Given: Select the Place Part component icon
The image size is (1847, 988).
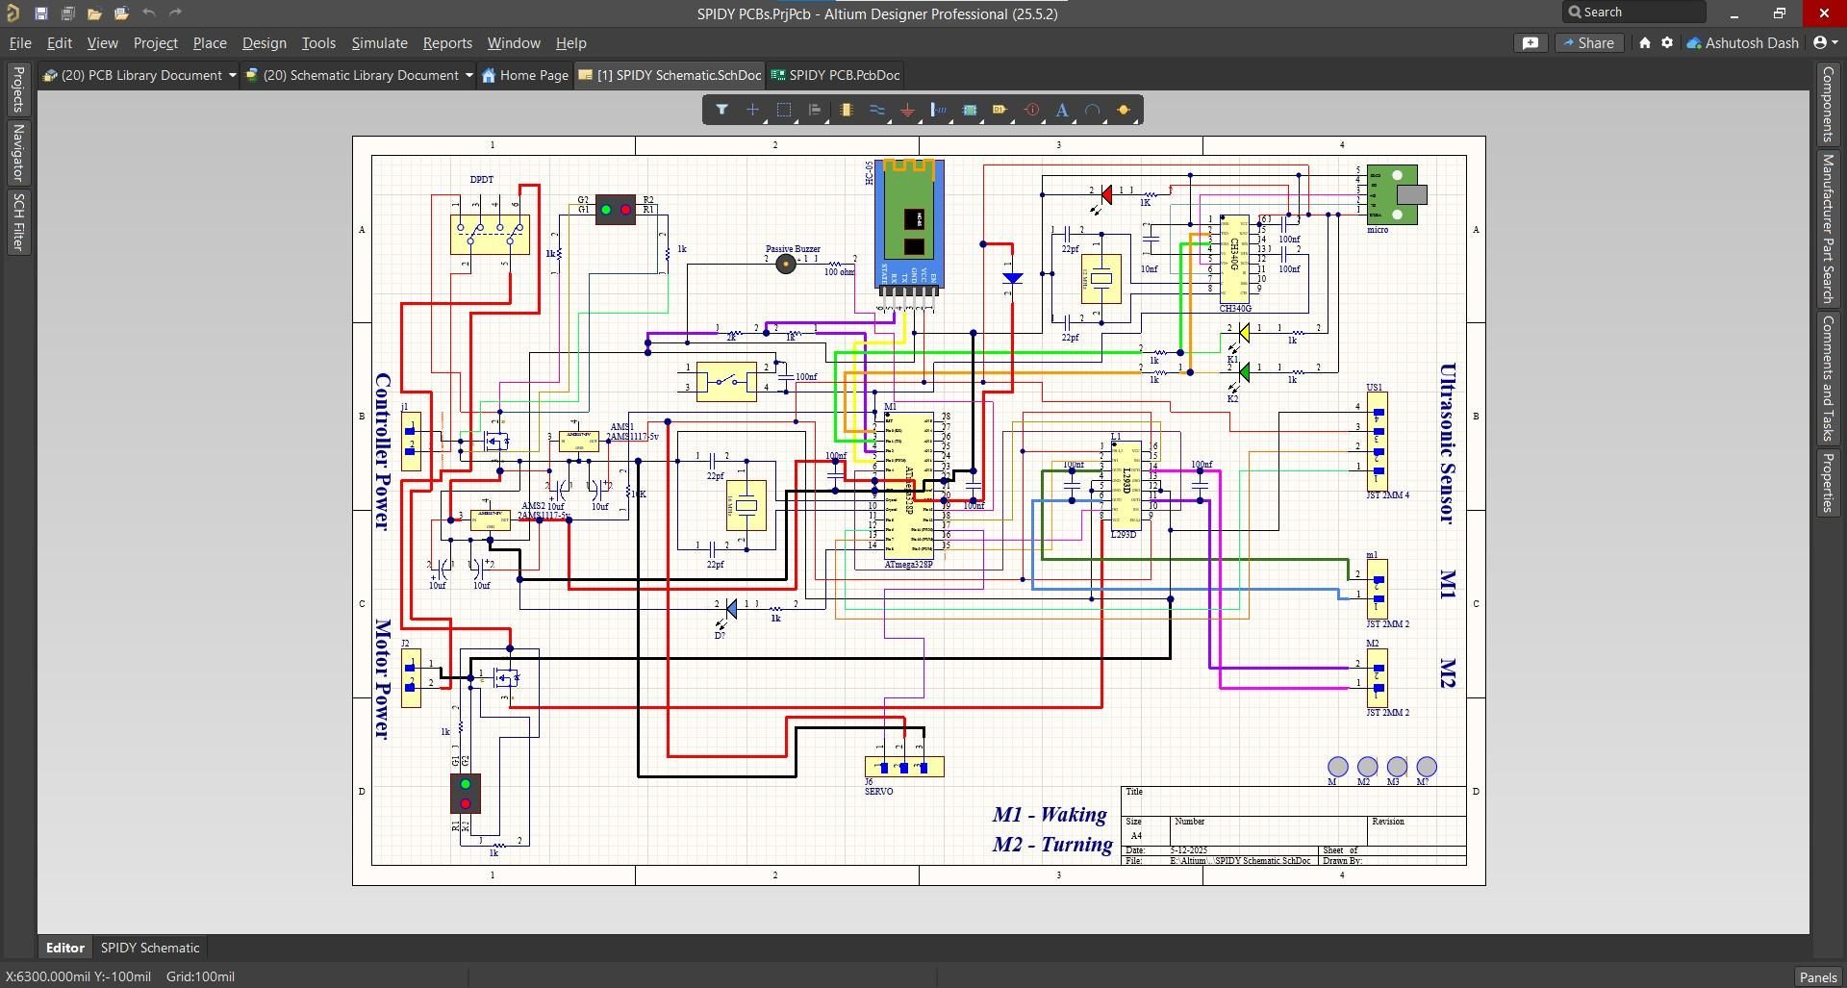Looking at the screenshot, I should 846,110.
